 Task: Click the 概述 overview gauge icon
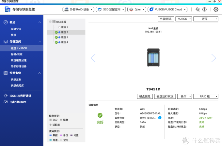coord(6,22)
